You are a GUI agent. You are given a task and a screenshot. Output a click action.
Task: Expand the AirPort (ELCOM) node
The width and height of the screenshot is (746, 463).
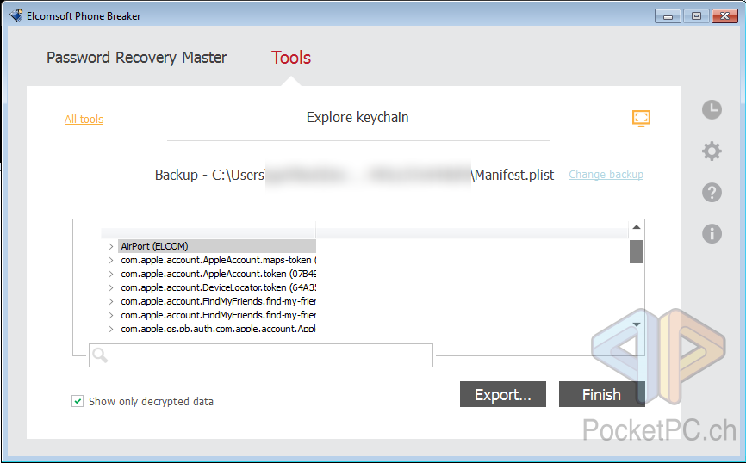click(110, 246)
